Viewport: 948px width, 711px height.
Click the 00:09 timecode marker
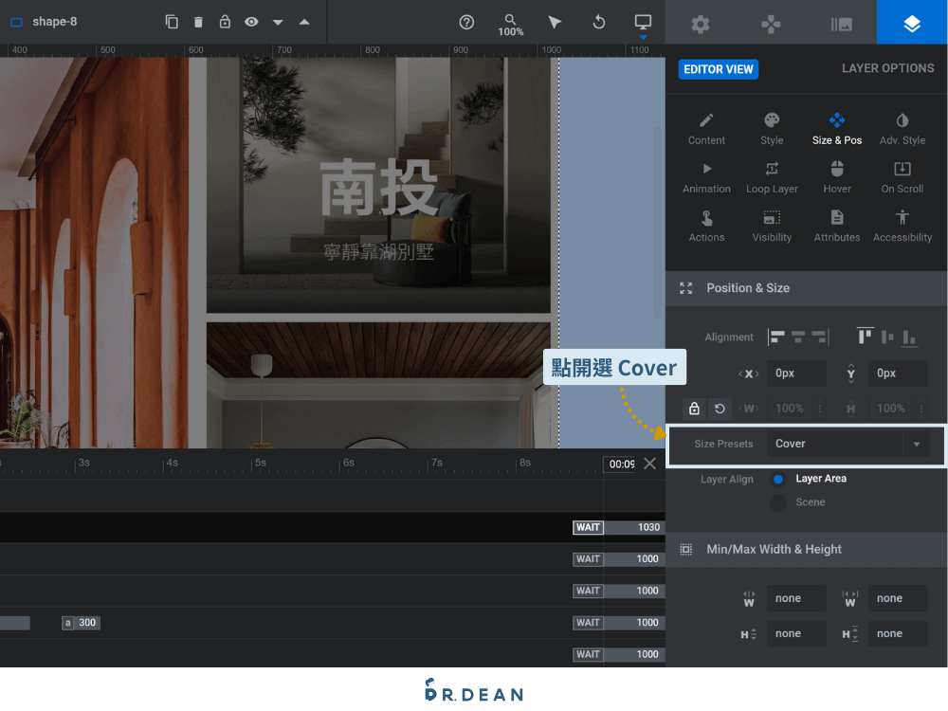pos(621,464)
